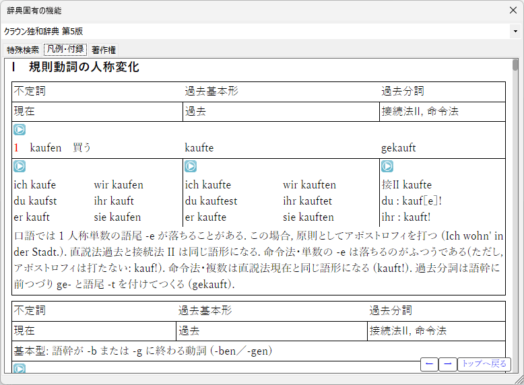This screenshot has width=524, height=385.
Task: Click the heading 規則動詞の人称変化
Action: click(x=84, y=67)
